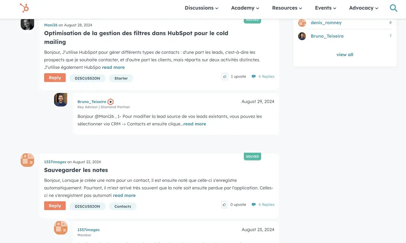Expand the Discussions menu
Image resolution: width=406 pixels, height=243 pixels.
click(201, 8)
